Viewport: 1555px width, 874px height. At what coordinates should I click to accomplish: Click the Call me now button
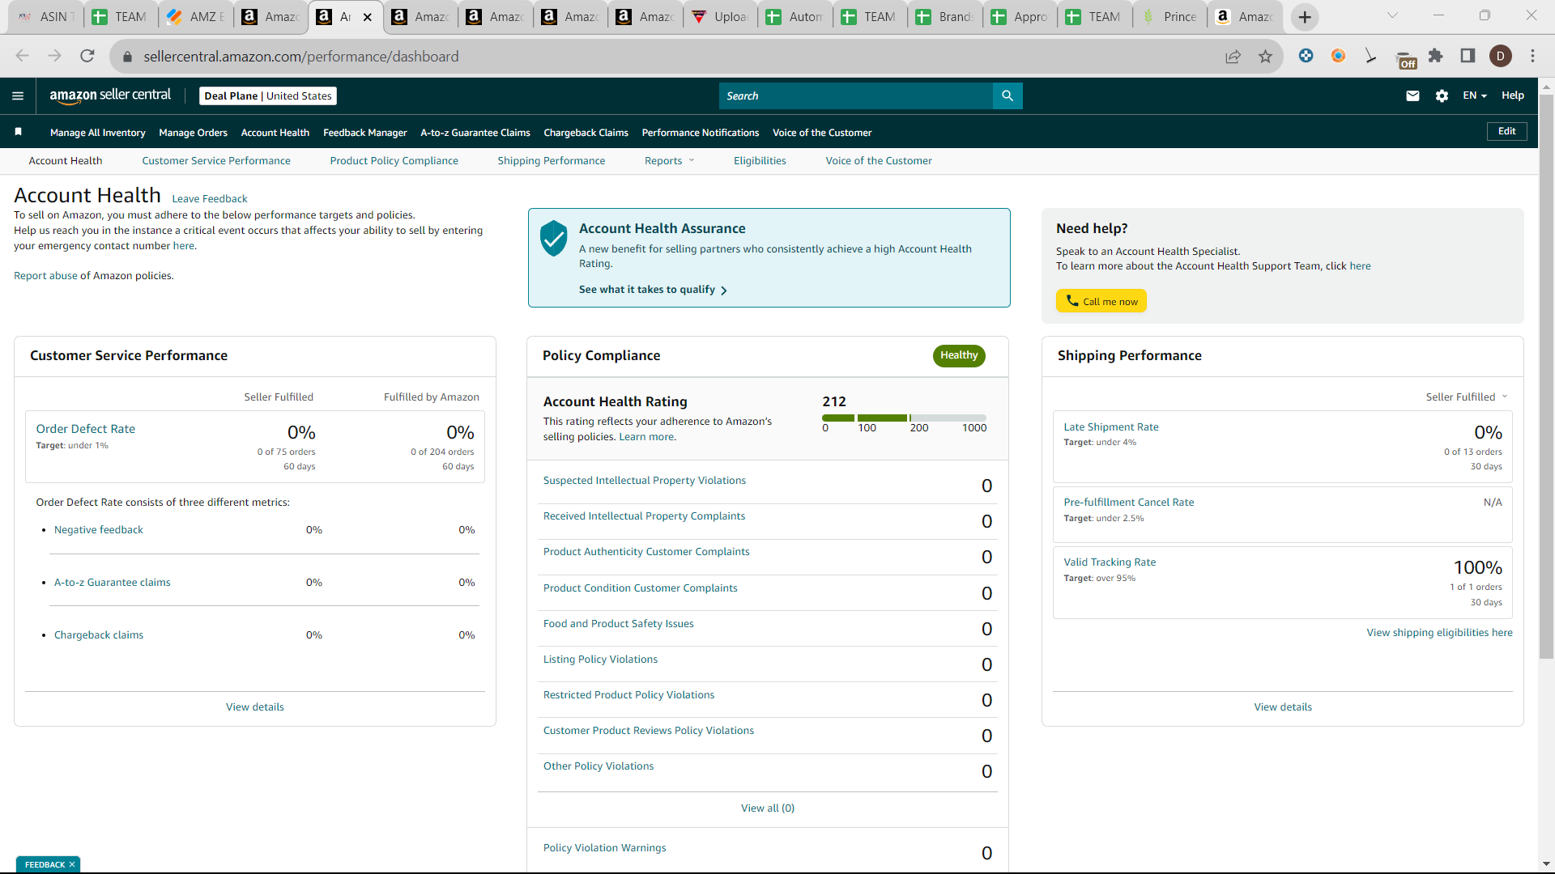tap(1101, 301)
